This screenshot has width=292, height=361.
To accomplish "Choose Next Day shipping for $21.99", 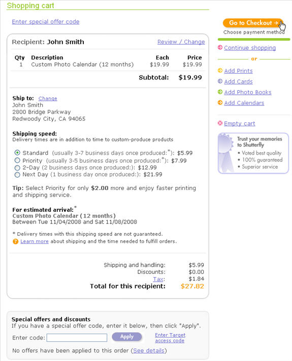I will [17, 175].
